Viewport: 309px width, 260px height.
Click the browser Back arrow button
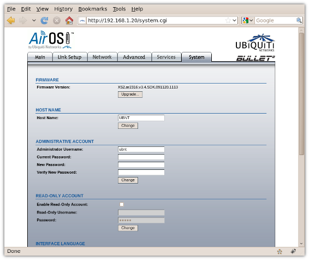pos(11,20)
